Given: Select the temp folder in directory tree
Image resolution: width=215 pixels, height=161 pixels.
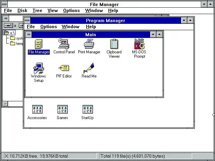Looking at the screenshot, I should (x=16, y=44).
